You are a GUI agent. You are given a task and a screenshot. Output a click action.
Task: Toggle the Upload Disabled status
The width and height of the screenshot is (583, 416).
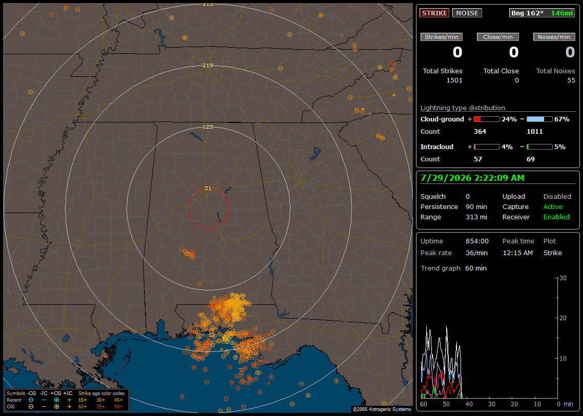[x=557, y=196]
